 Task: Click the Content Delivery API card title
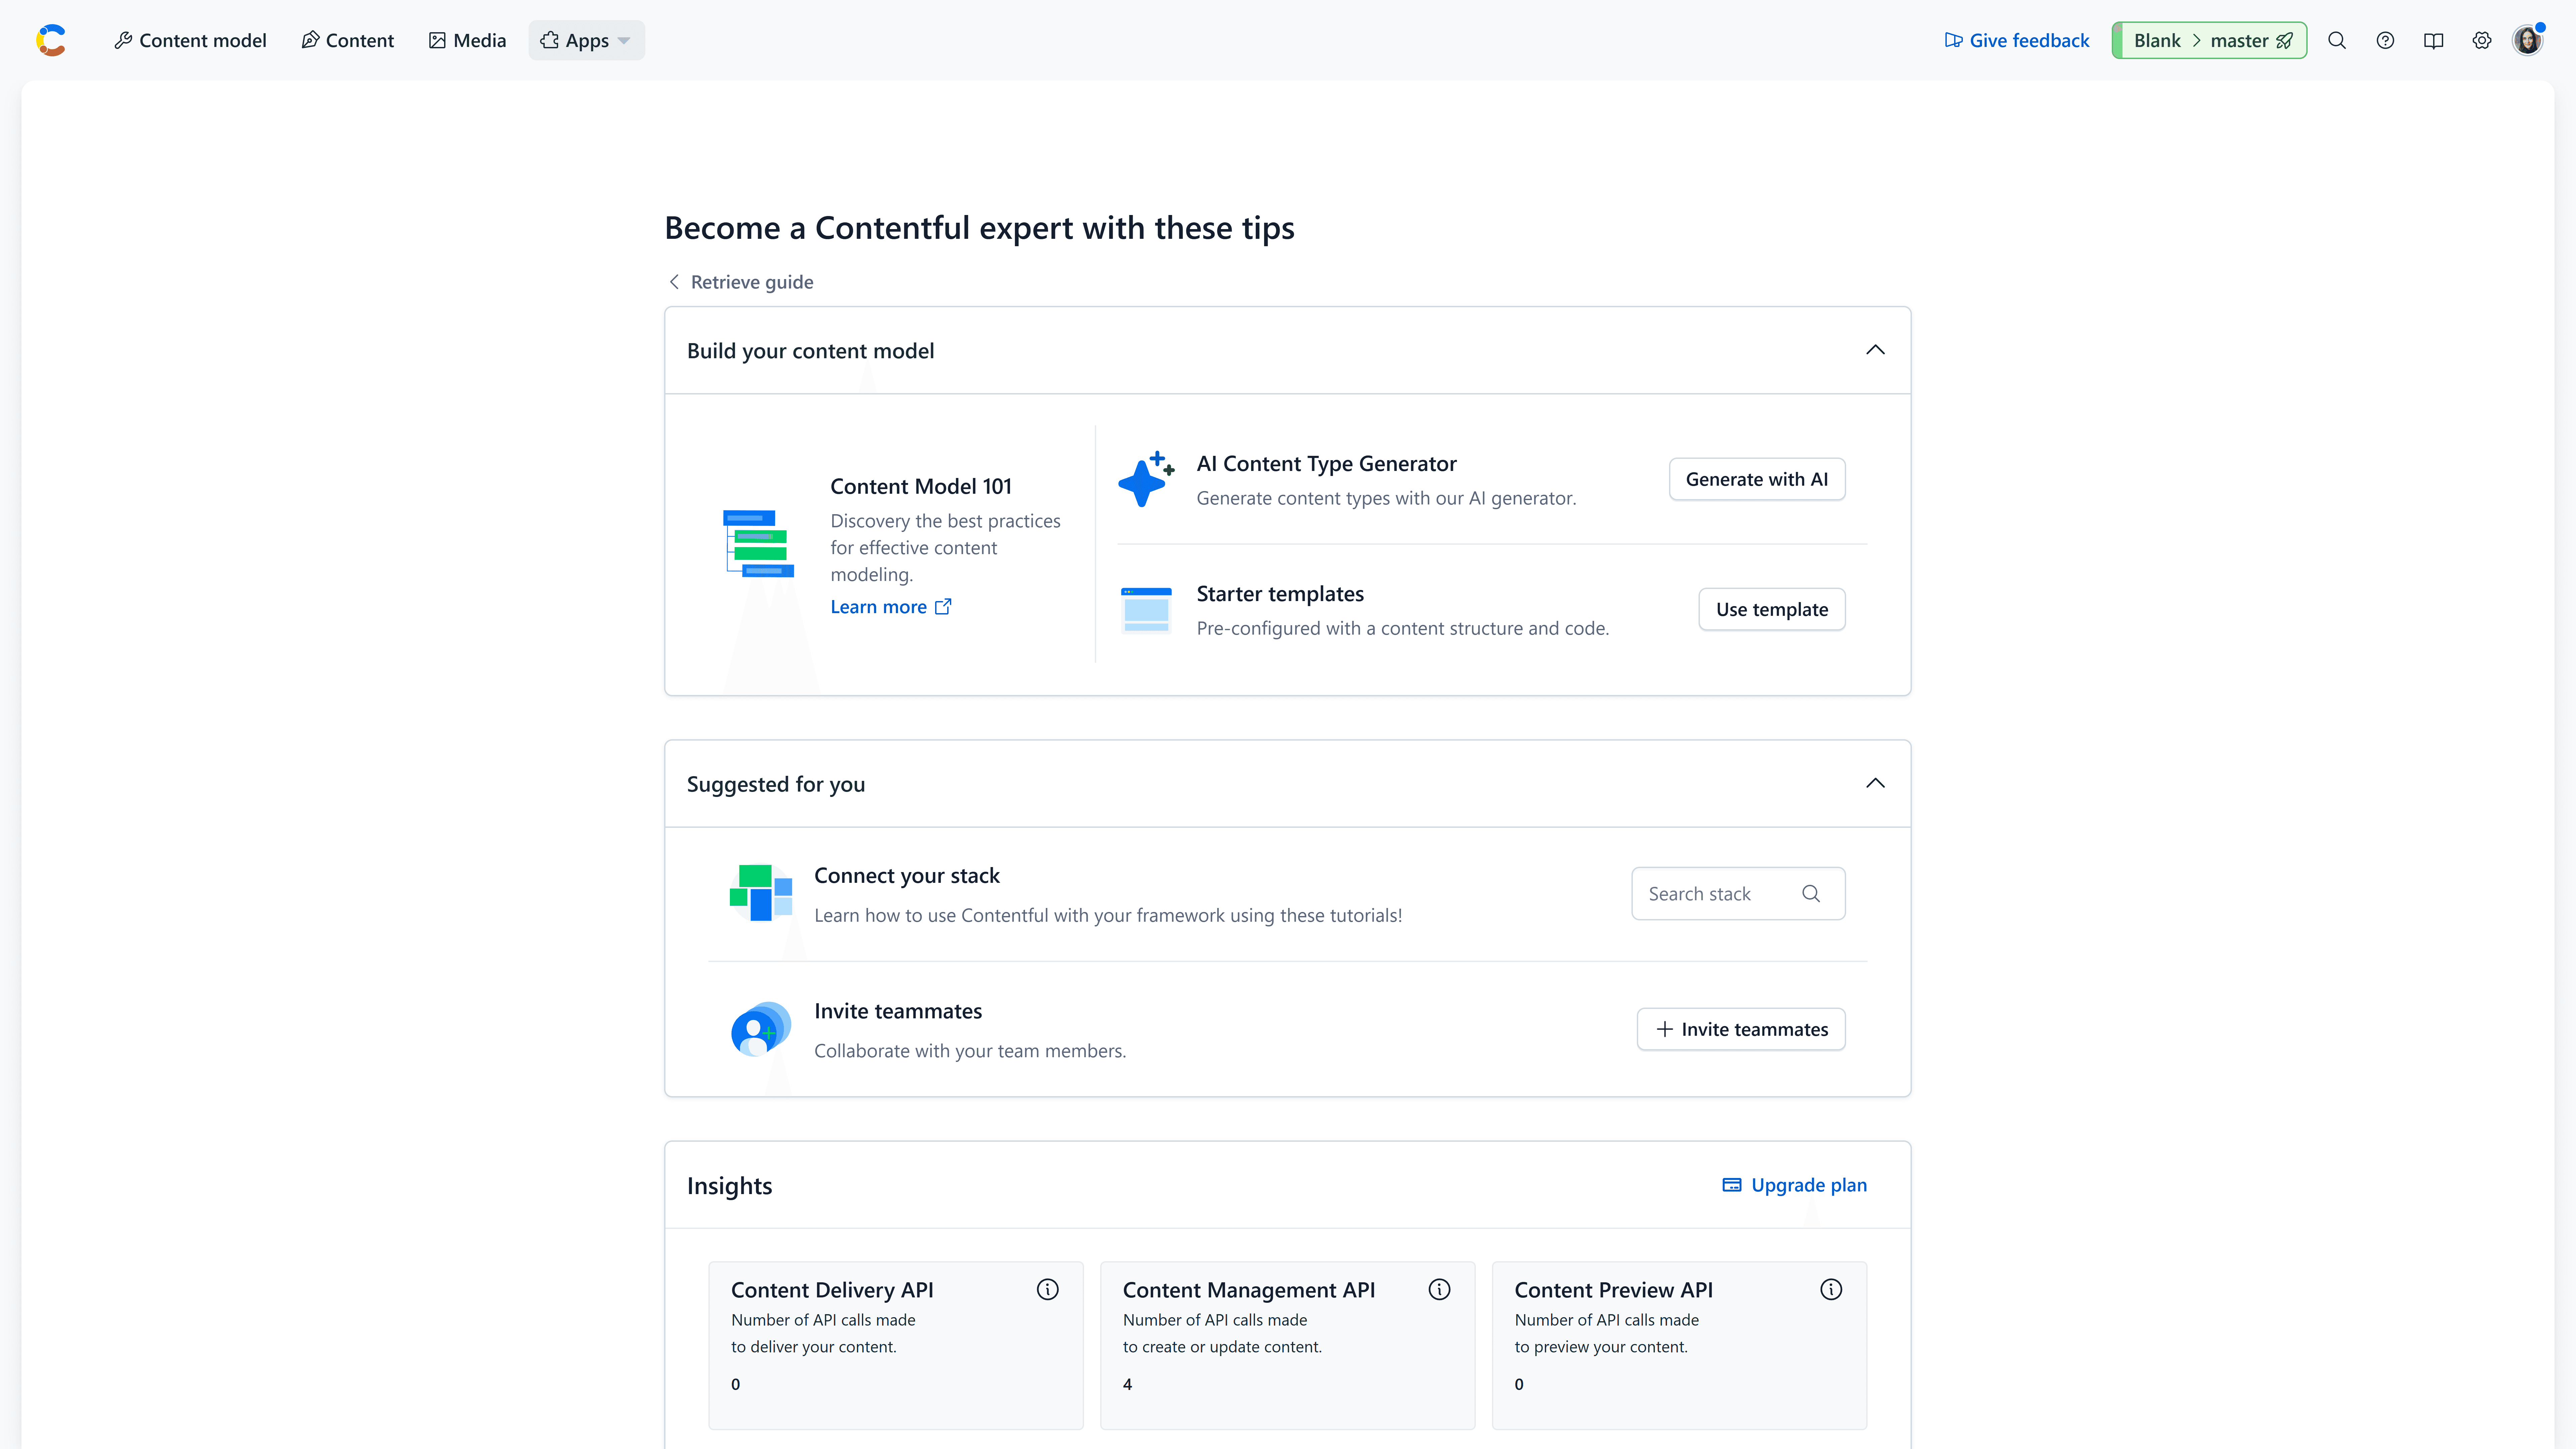(832, 1290)
